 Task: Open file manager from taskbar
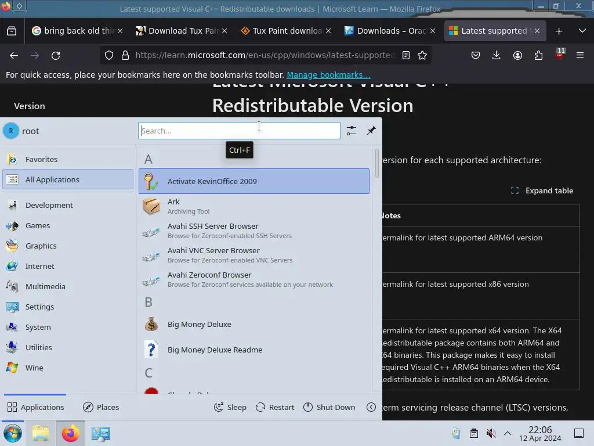coord(41,433)
